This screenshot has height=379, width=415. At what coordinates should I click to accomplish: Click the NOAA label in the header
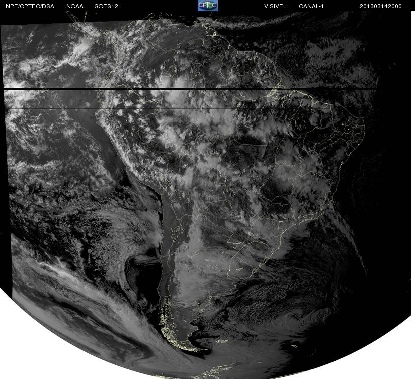(x=75, y=6)
